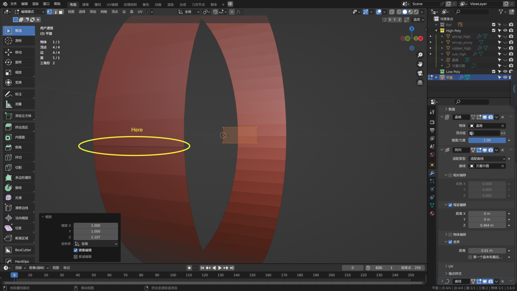Screen dimensions: 517x291
Task: Select the 添加立方体 add cube tool
Action: pos(19,116)
